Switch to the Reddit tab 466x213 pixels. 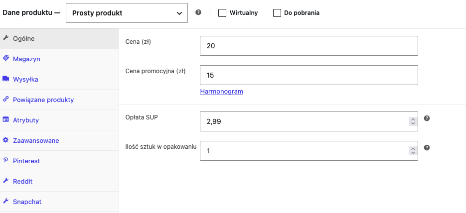point(59,181)
